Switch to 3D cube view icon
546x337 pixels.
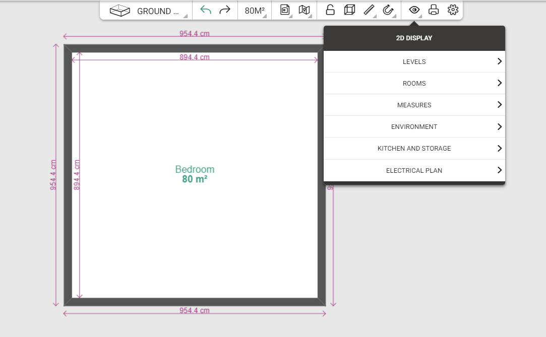(349, 10)
